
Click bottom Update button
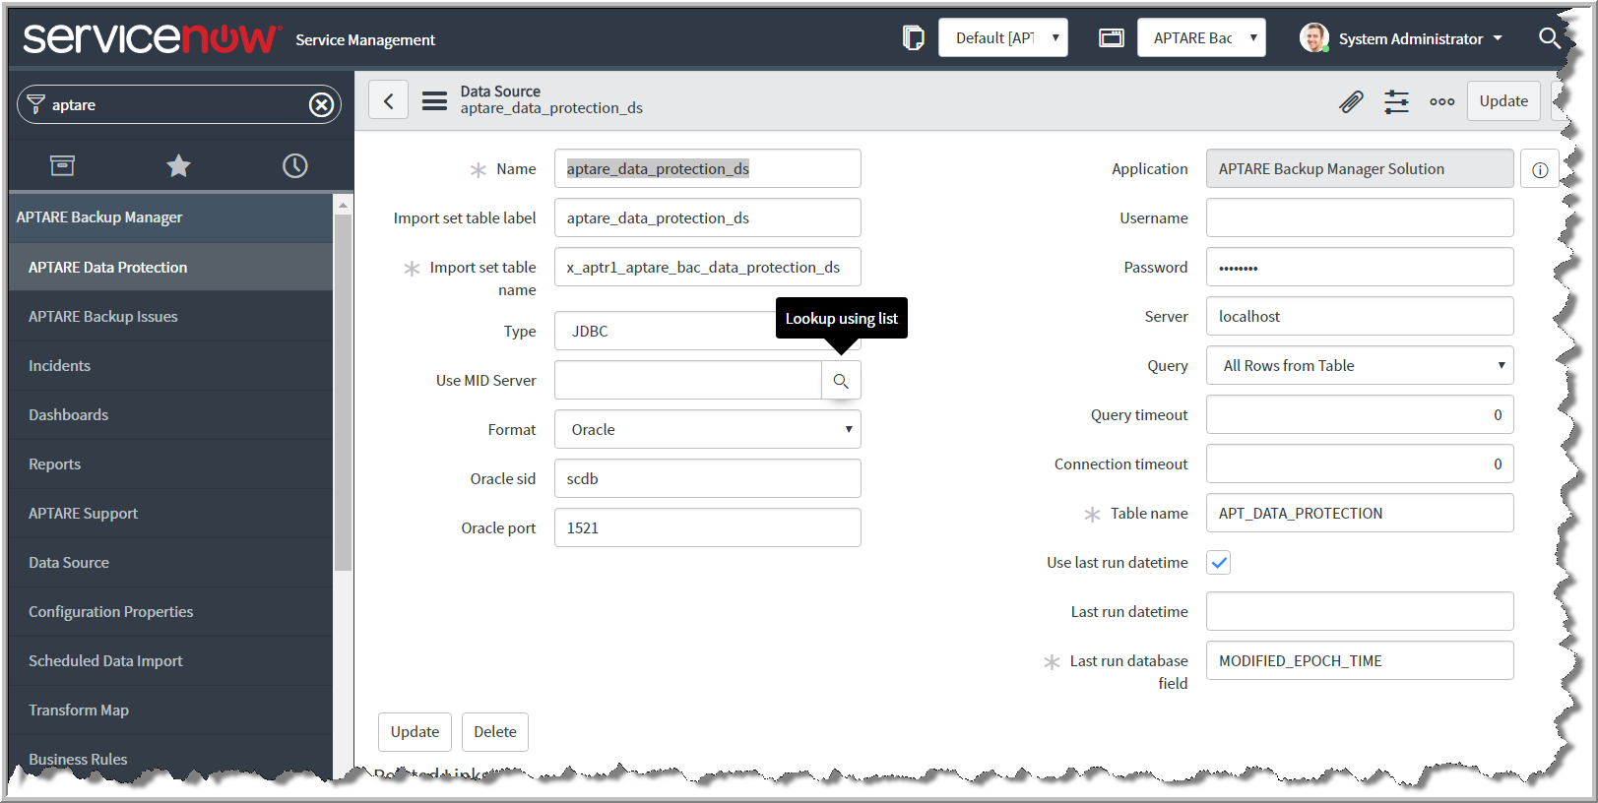pyautogui.click(x=415, y=732)
